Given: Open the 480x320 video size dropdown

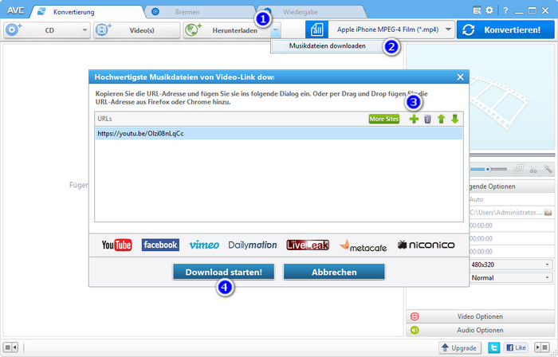Looking at the screenshot, I should coord(511,265).
